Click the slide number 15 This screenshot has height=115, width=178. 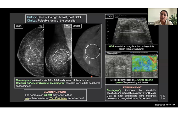(x=163, y=97)
